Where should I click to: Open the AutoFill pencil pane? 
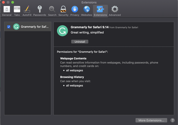[x=27, y=11]
